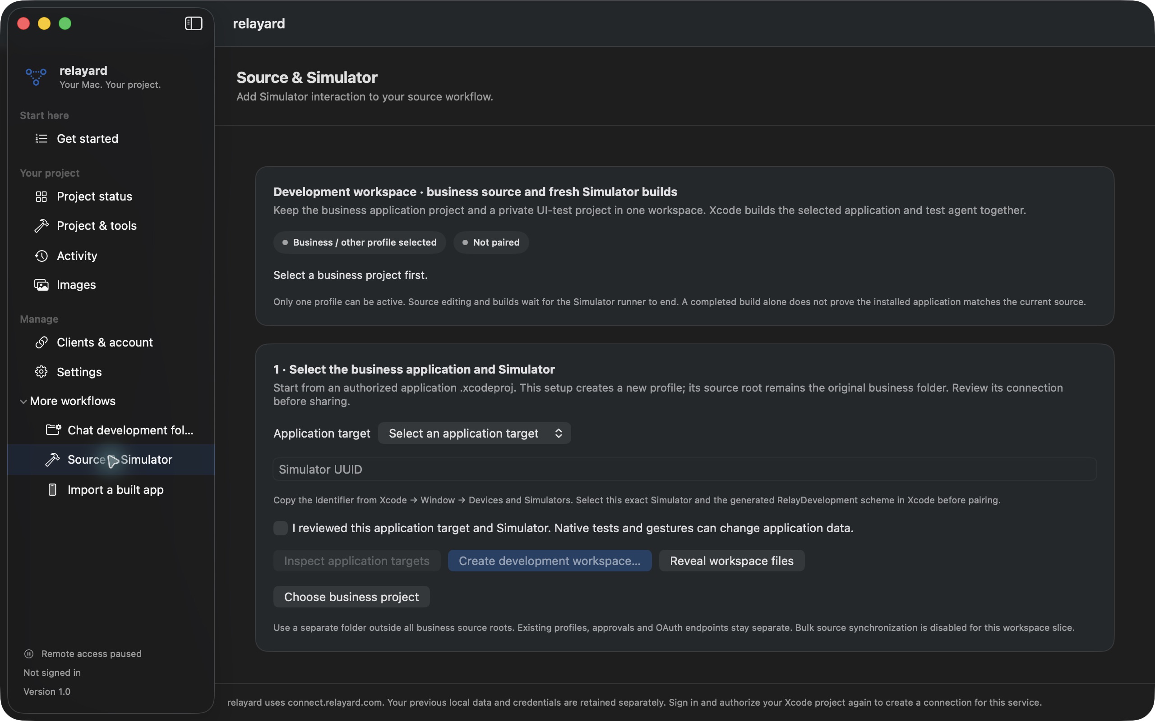Click Business / other profile selected badge
The image size is (1155, 721).
click(360, 242)
